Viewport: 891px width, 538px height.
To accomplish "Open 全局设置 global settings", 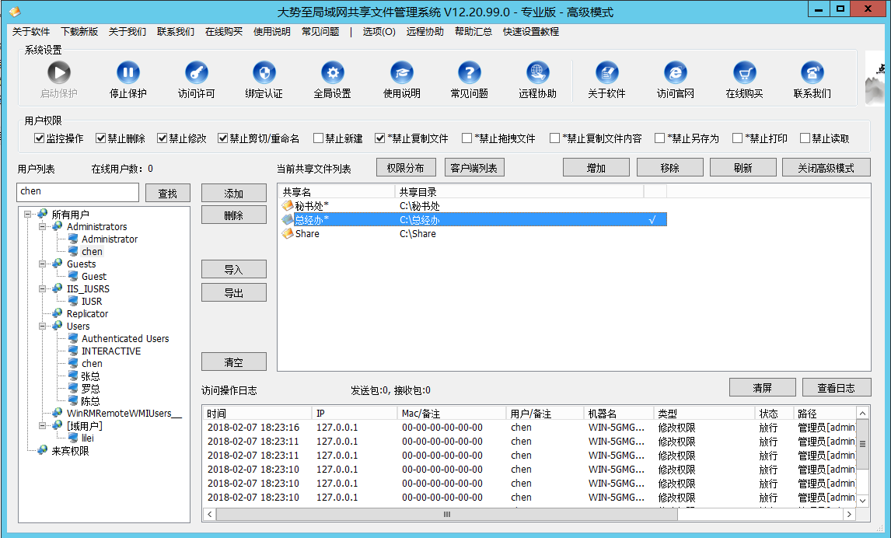I will [x=332, y=73].
